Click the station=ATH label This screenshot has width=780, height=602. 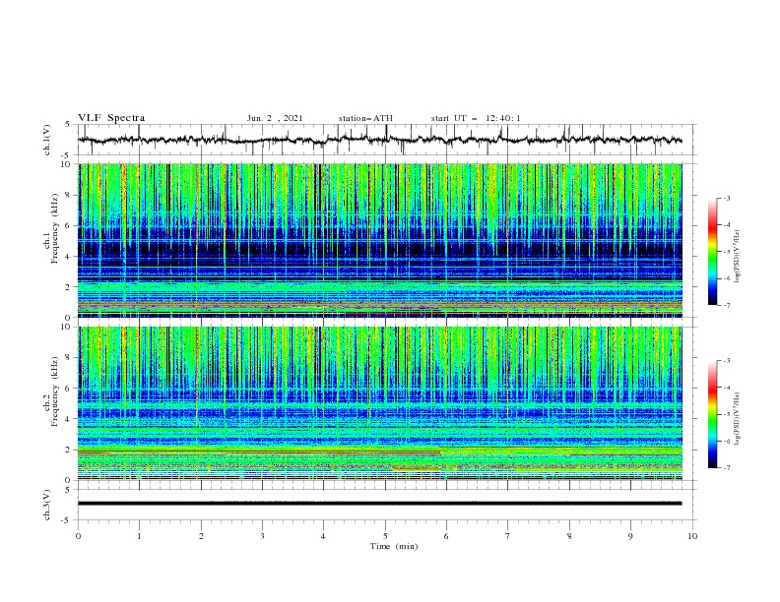pos(365,118)
